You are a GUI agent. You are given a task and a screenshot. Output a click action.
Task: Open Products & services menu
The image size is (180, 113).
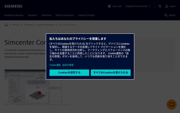point(14,15)
